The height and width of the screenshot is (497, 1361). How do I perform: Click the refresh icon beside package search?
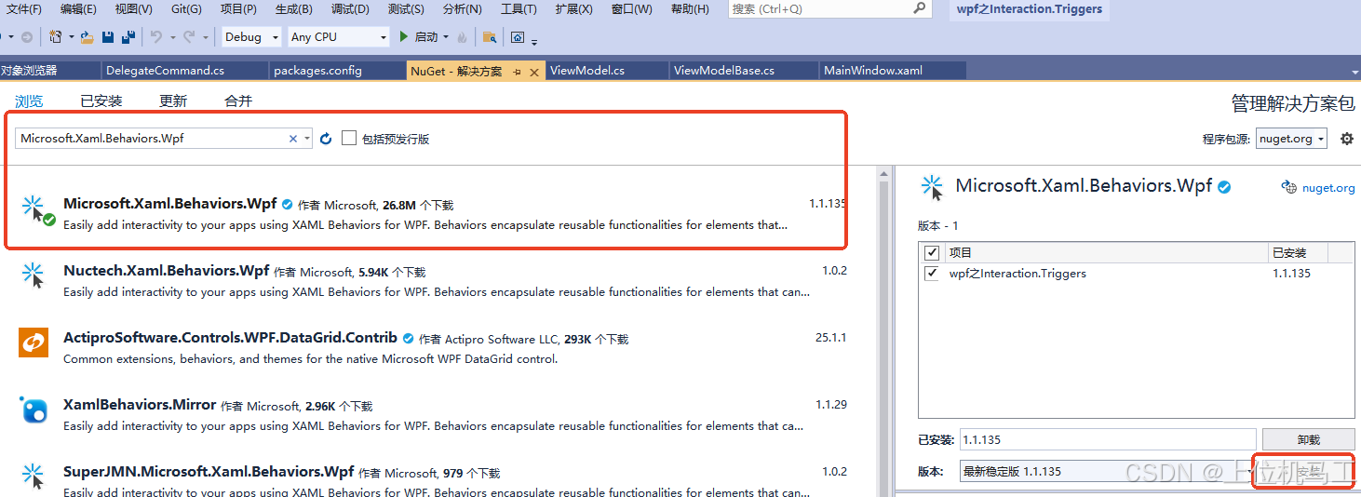point(326,139)
